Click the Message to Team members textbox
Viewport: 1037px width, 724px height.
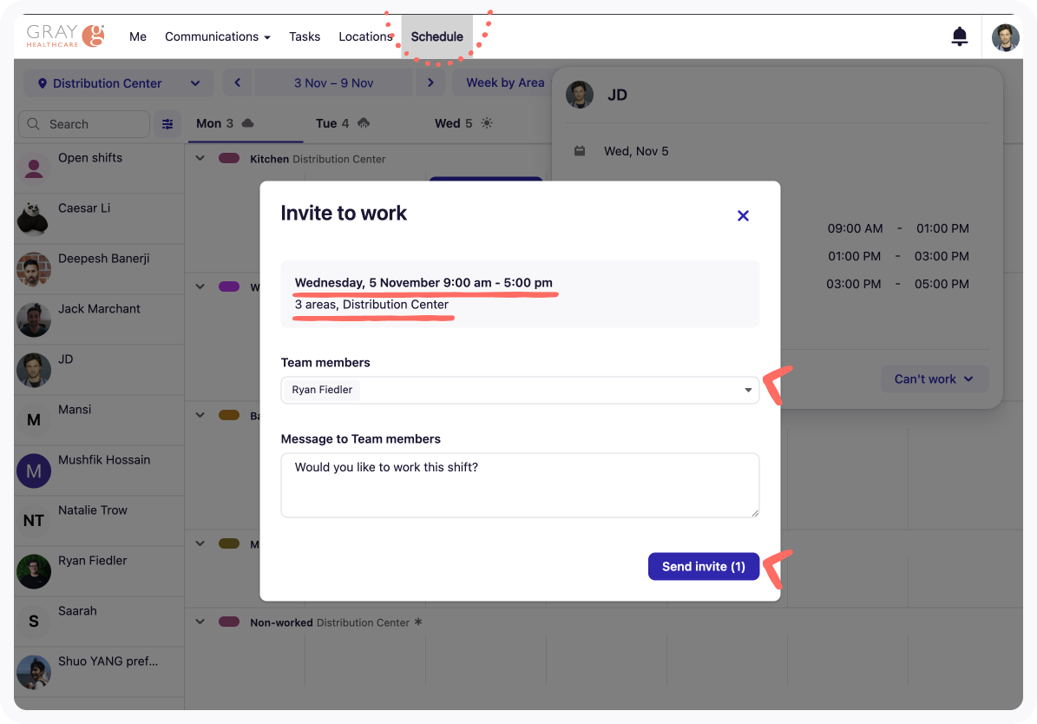(520, 484)
